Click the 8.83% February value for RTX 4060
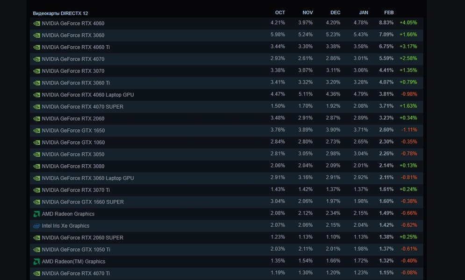This screenshot has height=280, width=465. [x=386, y=22]
